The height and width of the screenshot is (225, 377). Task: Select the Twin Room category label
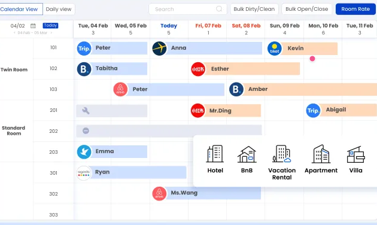14,69
